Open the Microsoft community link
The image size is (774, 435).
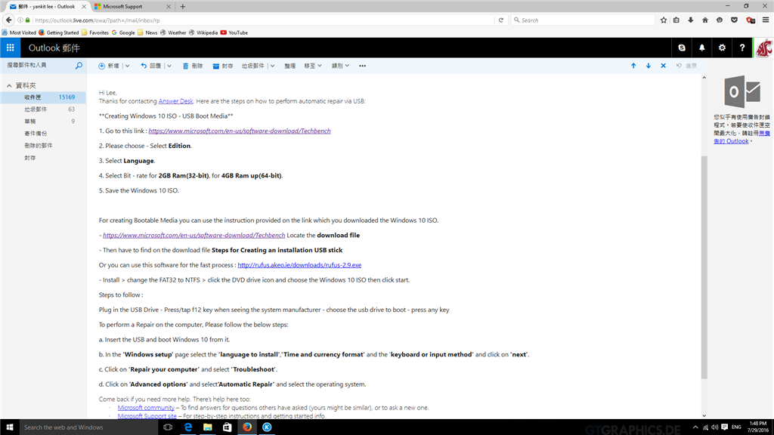[146, 407]
